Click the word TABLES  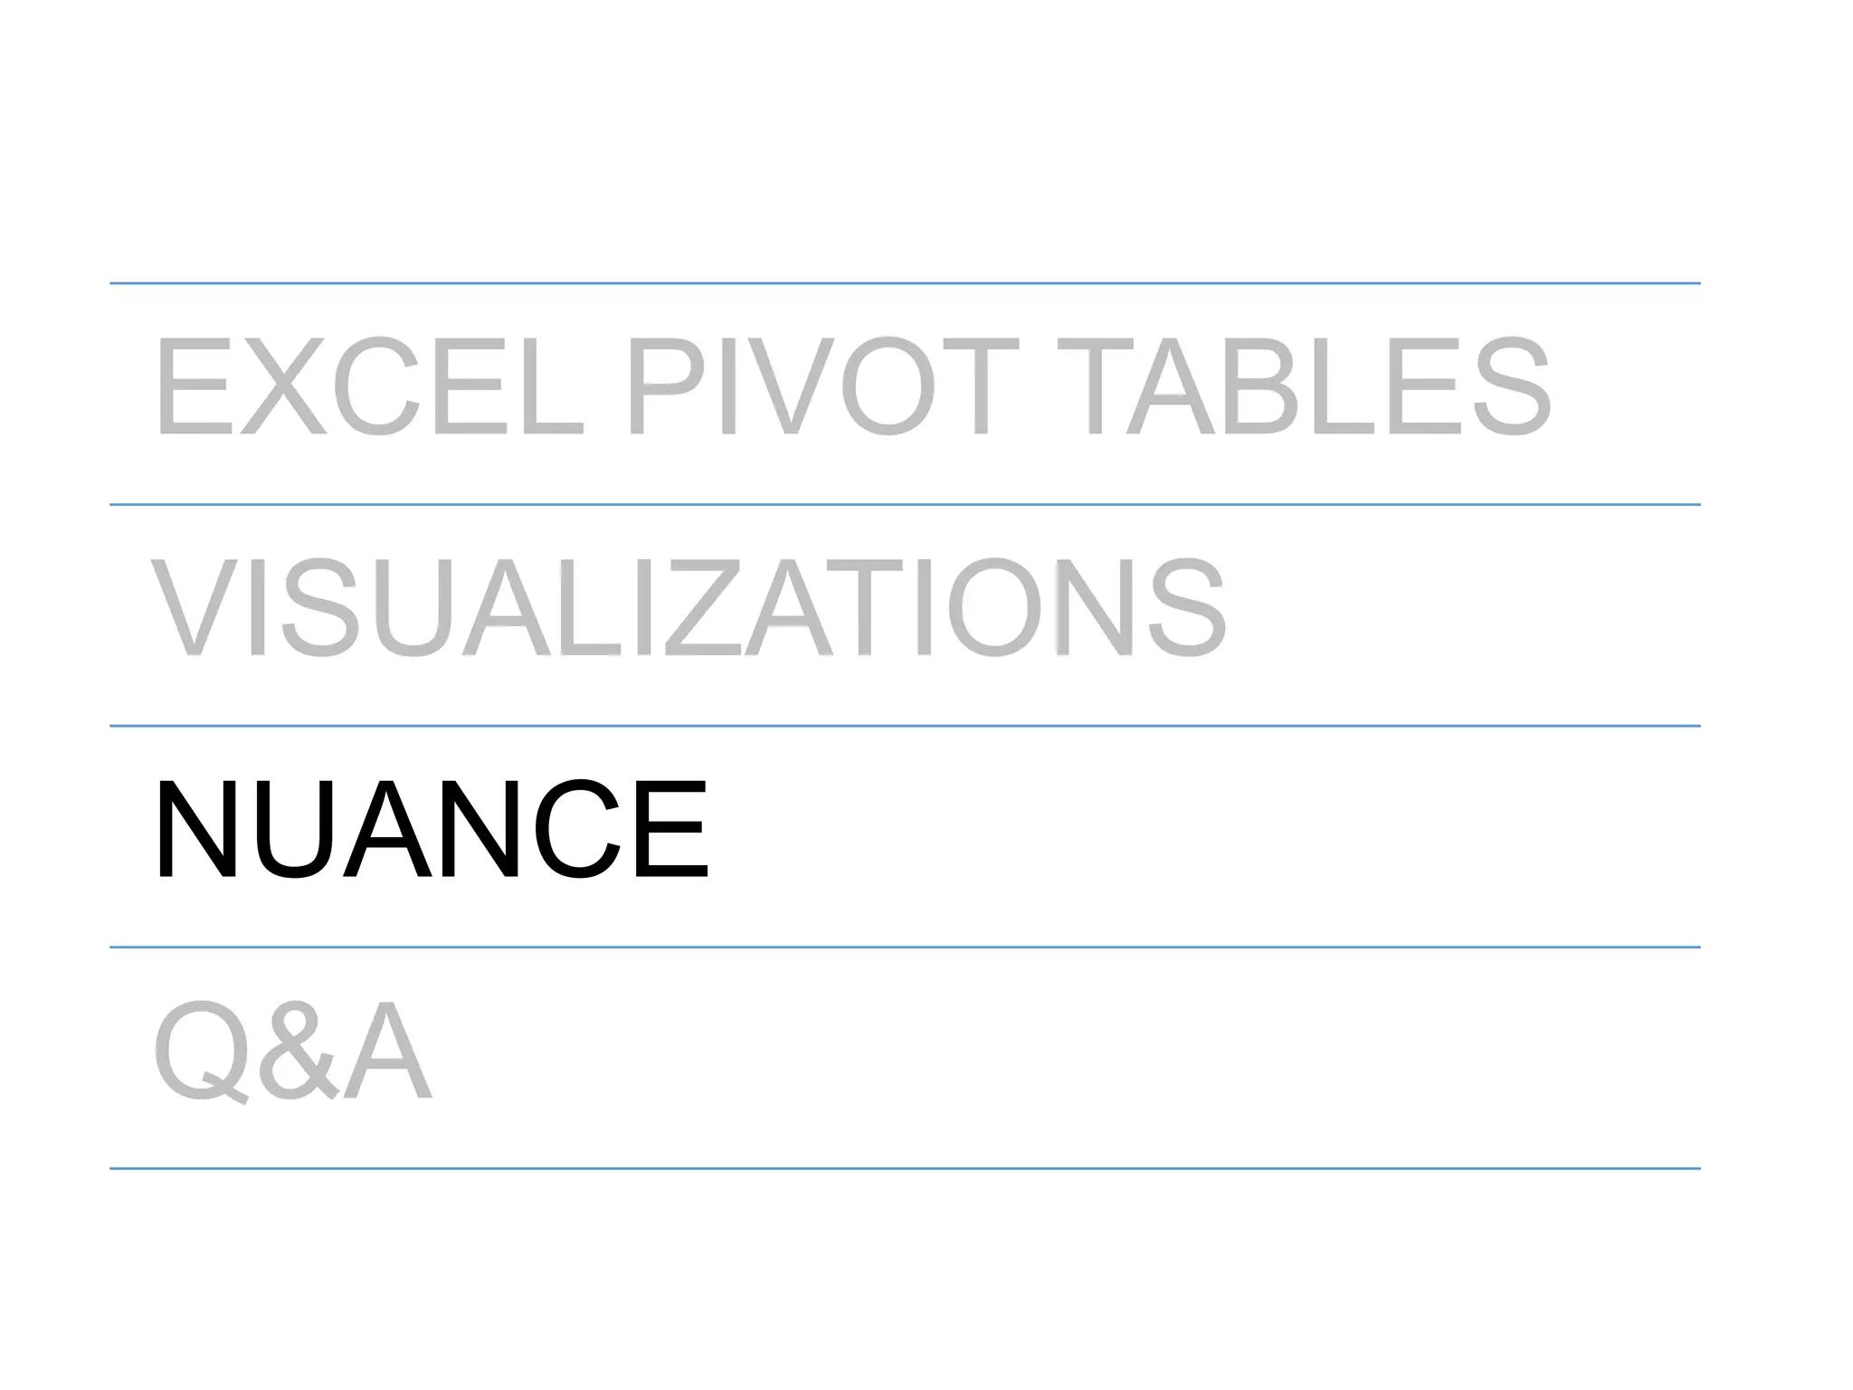pos(1302,386)
